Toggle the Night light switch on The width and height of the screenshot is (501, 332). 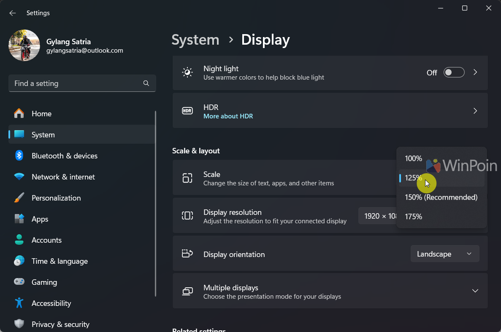point(454,72)
